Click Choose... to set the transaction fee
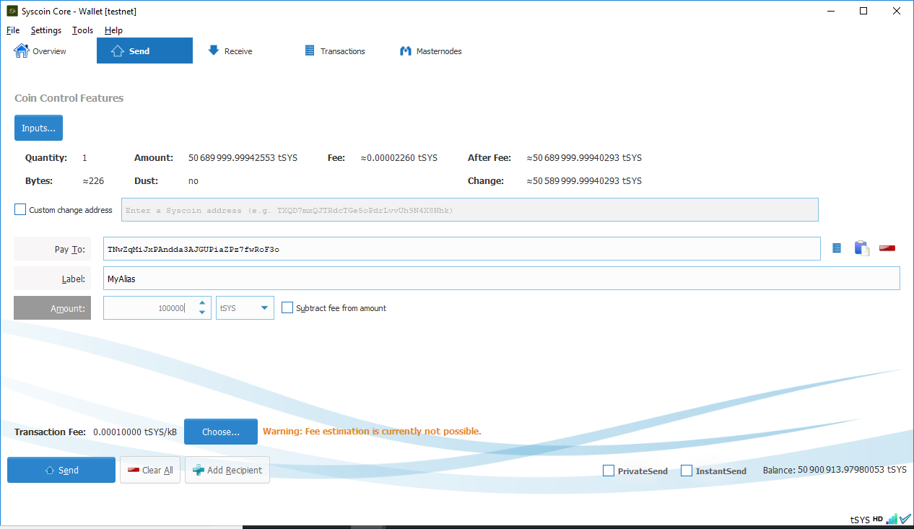The width and height of the screenshot is (914, 529). (x=221, y=432)
